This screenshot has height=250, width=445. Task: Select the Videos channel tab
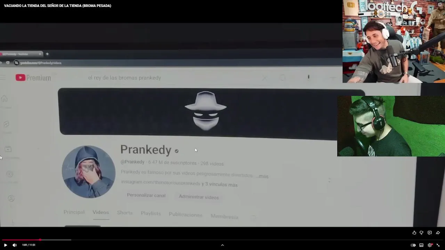[100, 212]
